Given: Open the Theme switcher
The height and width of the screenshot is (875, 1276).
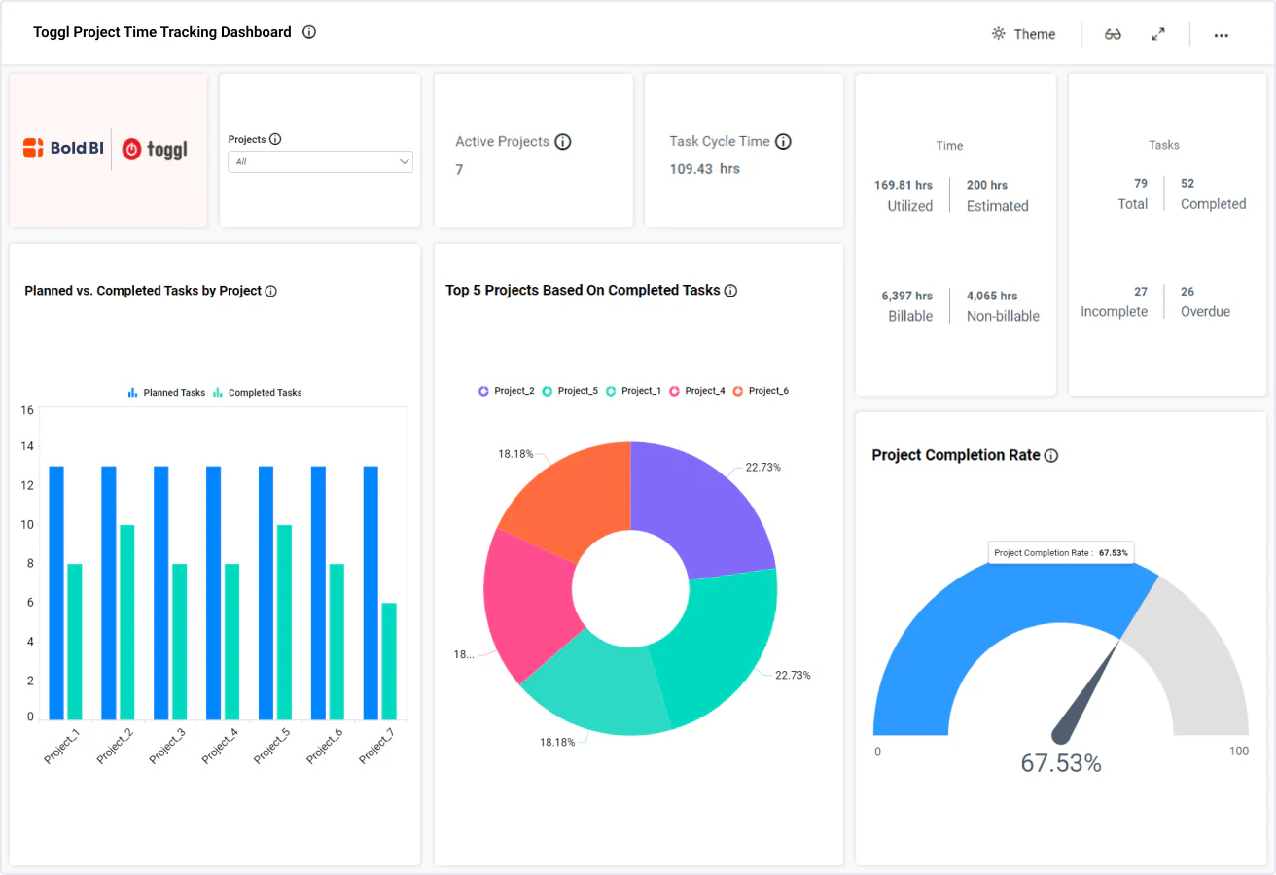Looking at the screenshot, I should 1023,34.
